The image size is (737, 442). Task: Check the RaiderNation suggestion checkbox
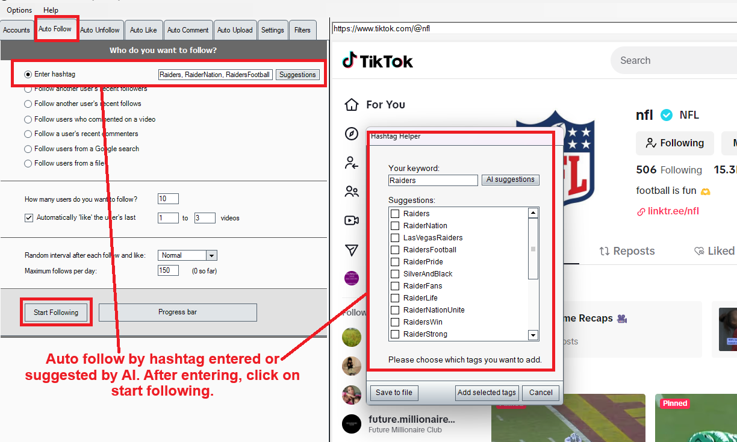tap(395, 226)
